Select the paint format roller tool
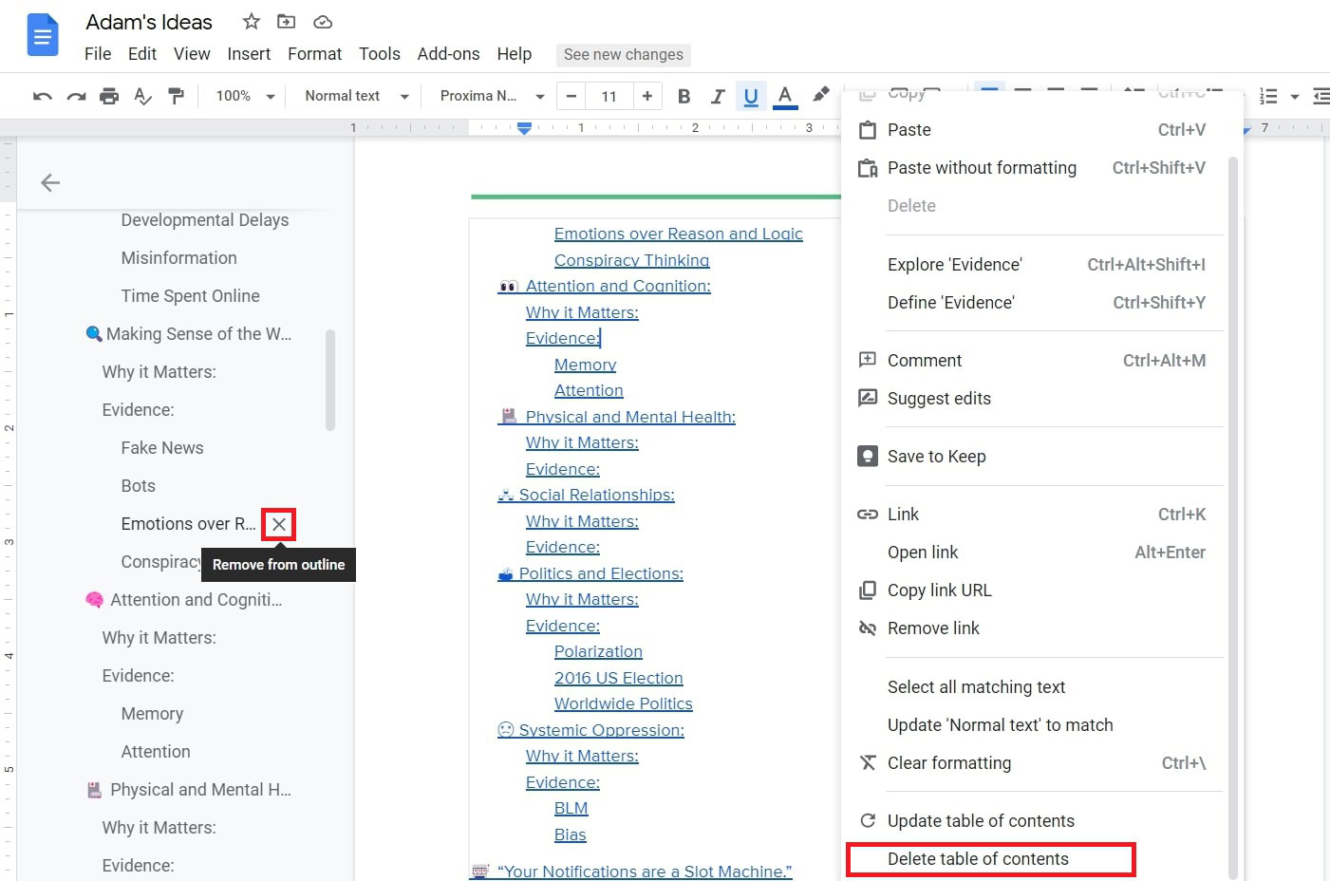Screen dimensions: 1330x881 [x=177, y=96]
